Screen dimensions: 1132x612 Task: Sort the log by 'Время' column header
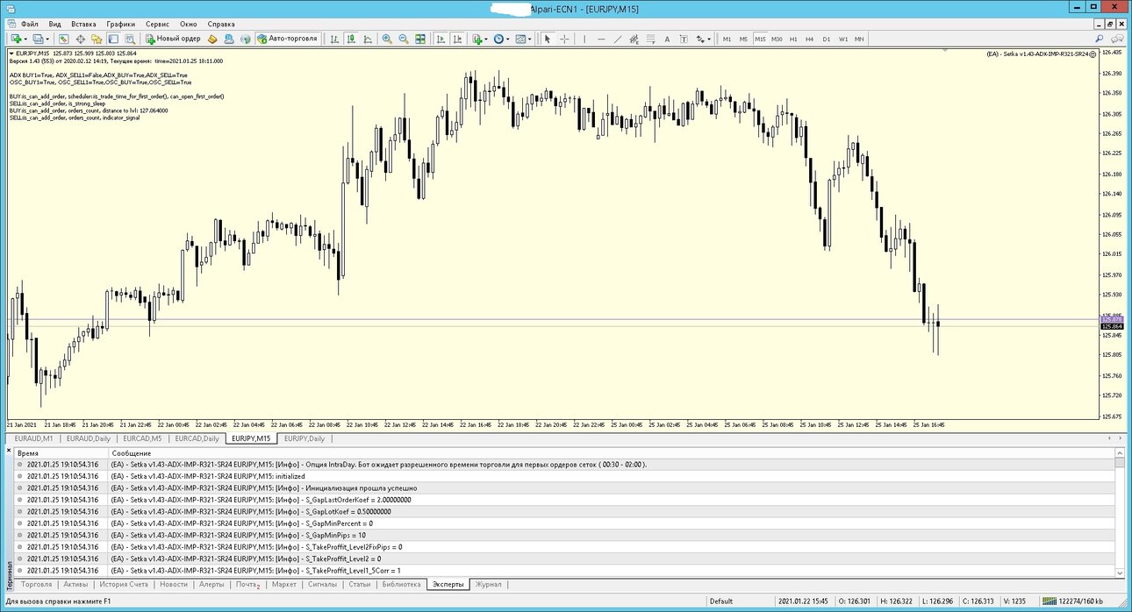[61, 452]
